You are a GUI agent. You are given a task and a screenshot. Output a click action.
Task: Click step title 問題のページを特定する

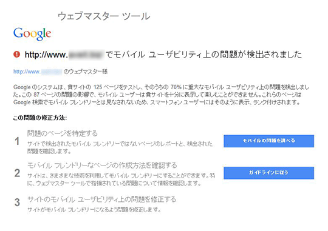[63, 133]
